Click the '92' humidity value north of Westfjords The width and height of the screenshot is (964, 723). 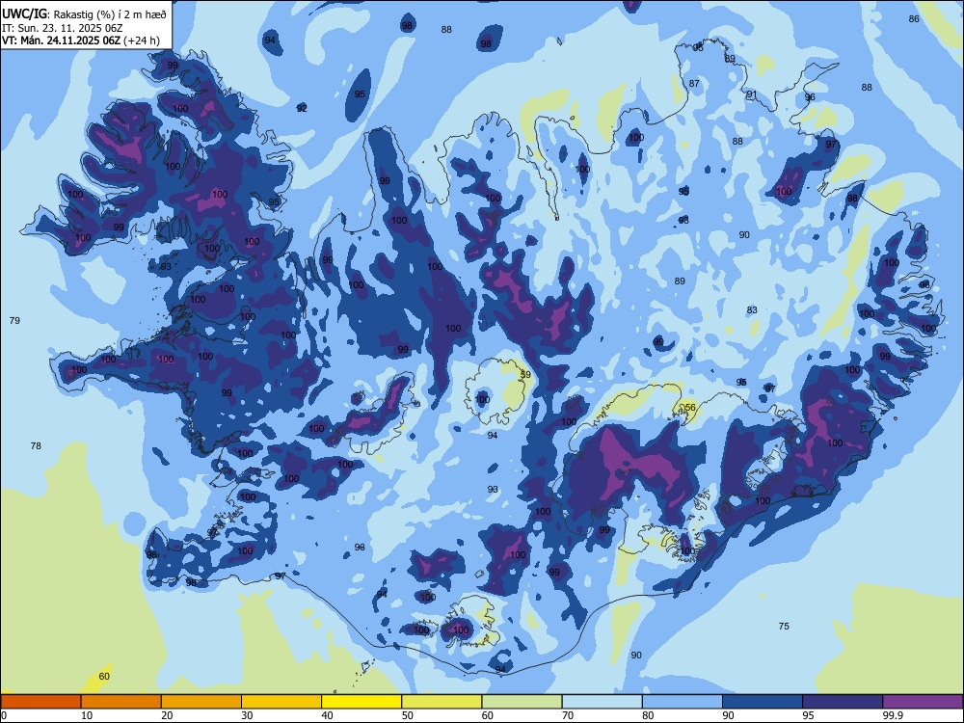(x=302, y=108)
